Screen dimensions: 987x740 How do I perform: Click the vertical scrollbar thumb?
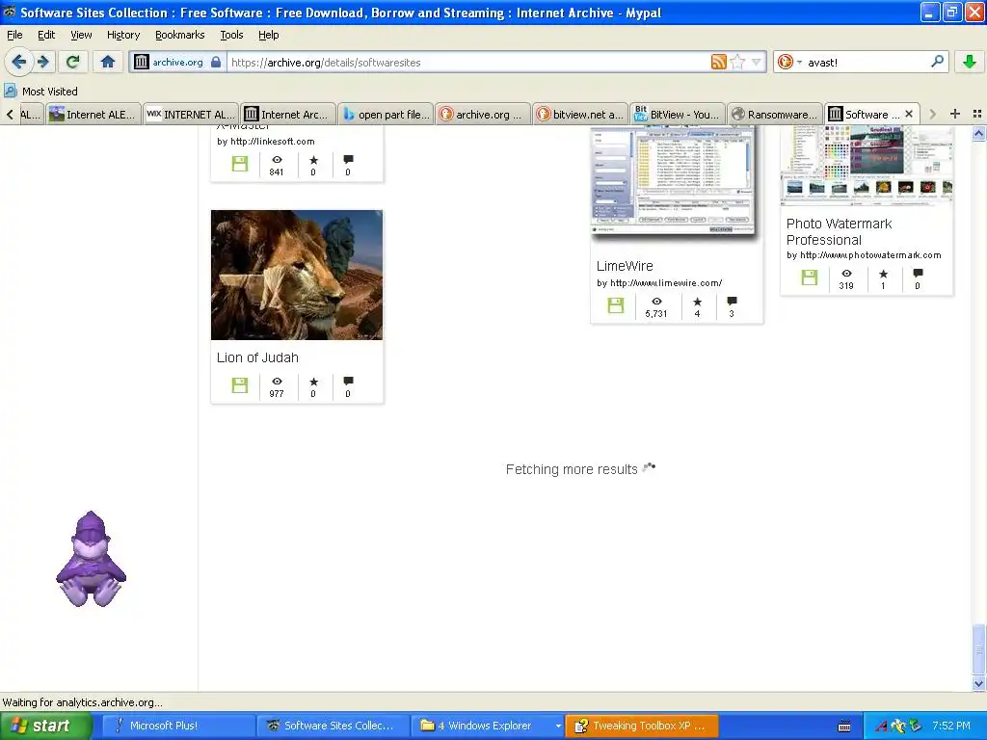[978, 649]
